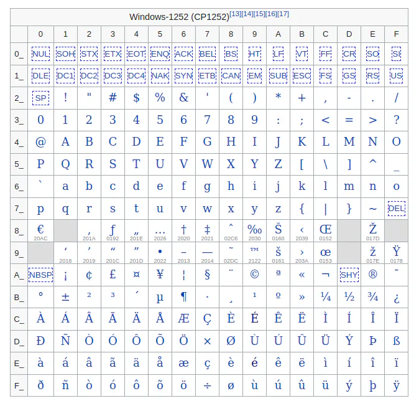Click the three quarters ¾ fraction
Screen dimensions: 419x401
pos(372,297)
